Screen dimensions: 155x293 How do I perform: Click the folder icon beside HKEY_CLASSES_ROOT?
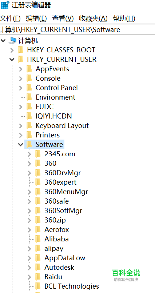point(20,50)
